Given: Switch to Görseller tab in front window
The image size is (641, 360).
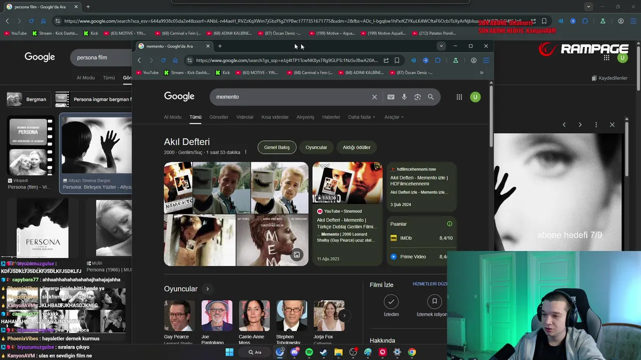Looking at the screenshot, I should [219, 117].
